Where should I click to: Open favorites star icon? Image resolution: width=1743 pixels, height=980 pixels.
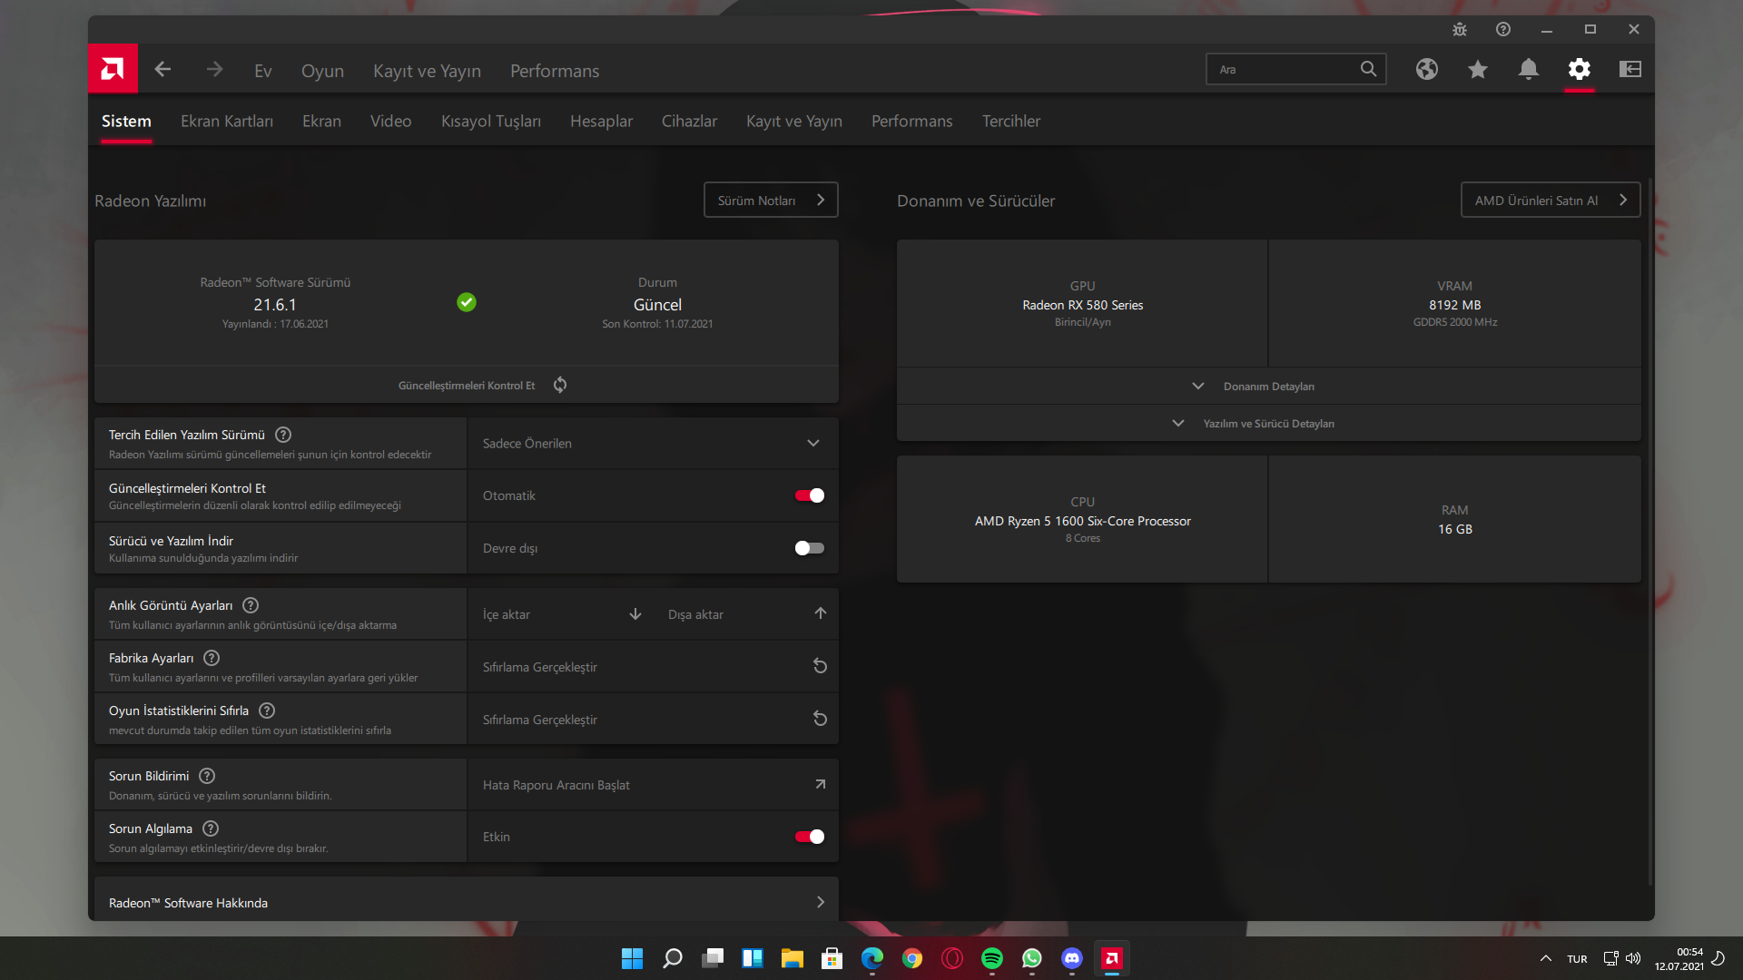pos(1478,69)
